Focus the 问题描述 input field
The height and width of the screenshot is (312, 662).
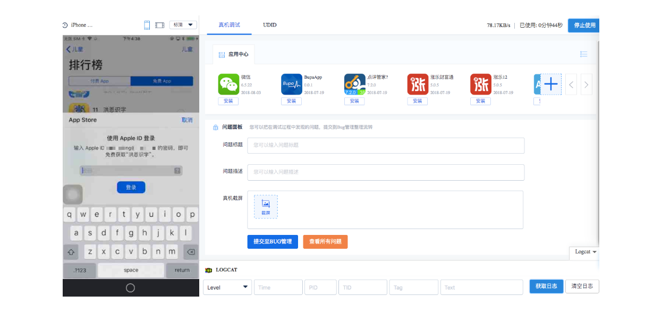386,172
